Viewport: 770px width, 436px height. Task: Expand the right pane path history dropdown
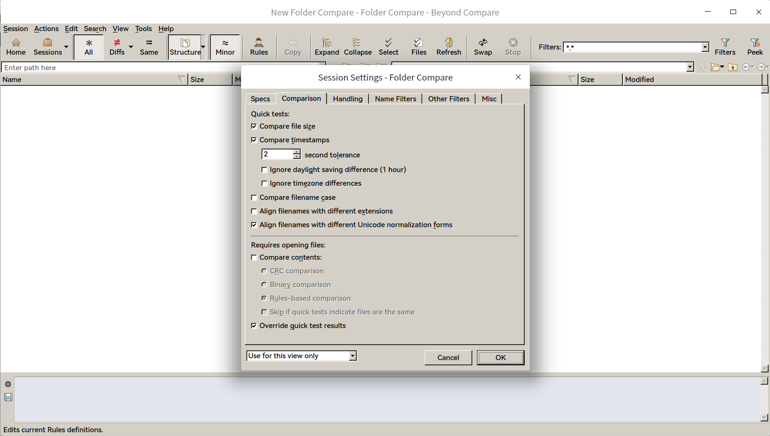coord(690,67)
